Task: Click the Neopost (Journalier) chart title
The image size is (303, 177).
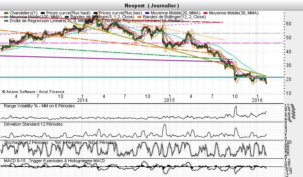Action: (x=152, y=5)
